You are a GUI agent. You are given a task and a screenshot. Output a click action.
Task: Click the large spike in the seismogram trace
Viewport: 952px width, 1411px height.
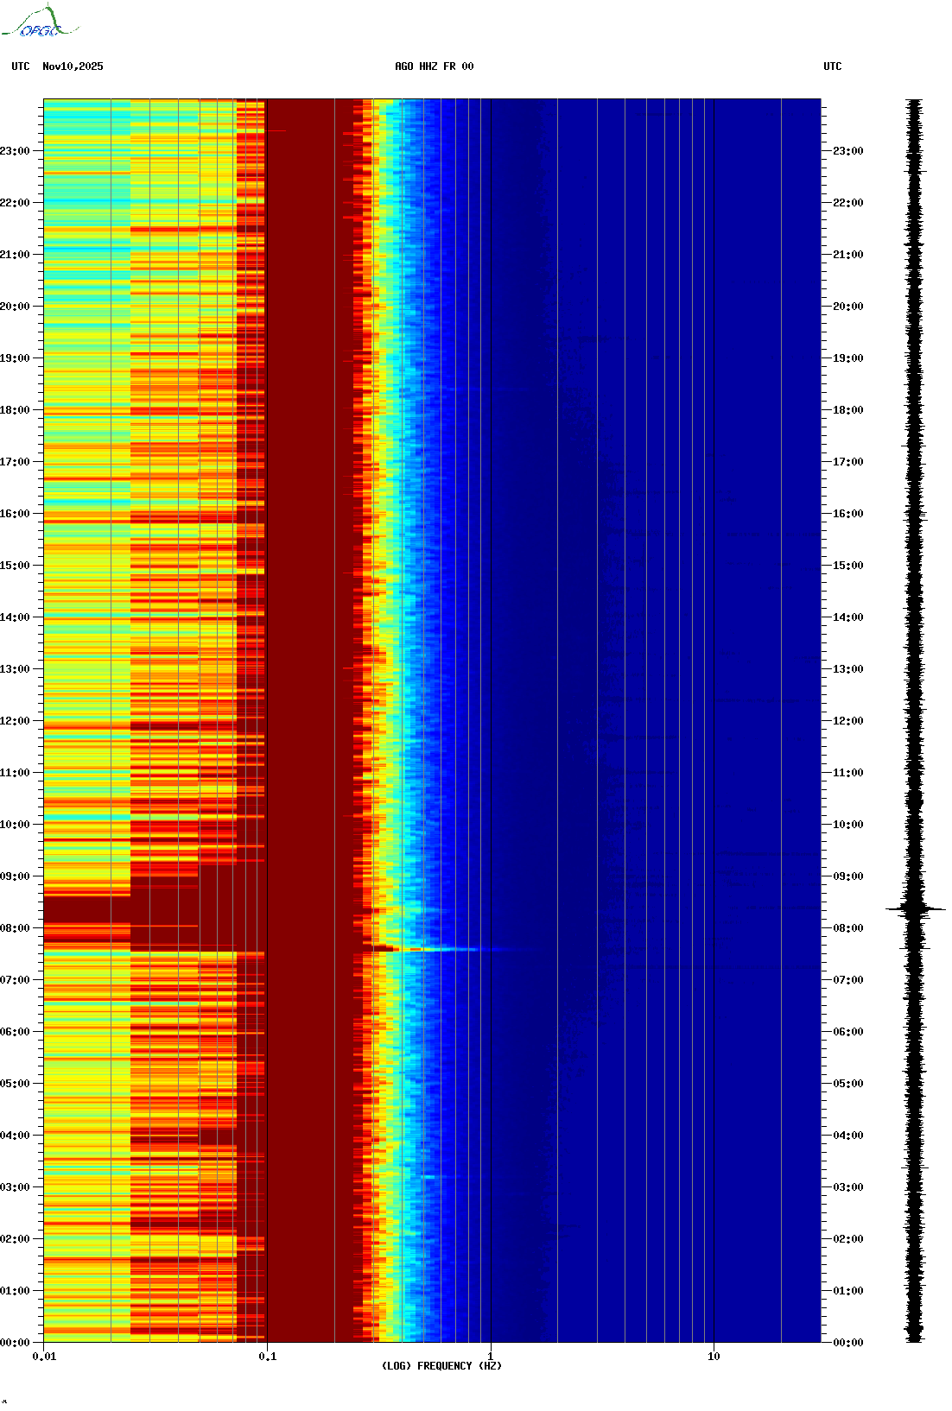[x=915, y=909]
